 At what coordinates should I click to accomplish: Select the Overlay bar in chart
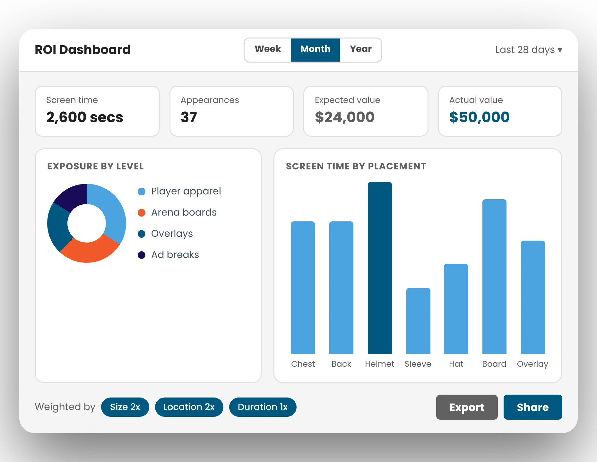click(533, 297)
